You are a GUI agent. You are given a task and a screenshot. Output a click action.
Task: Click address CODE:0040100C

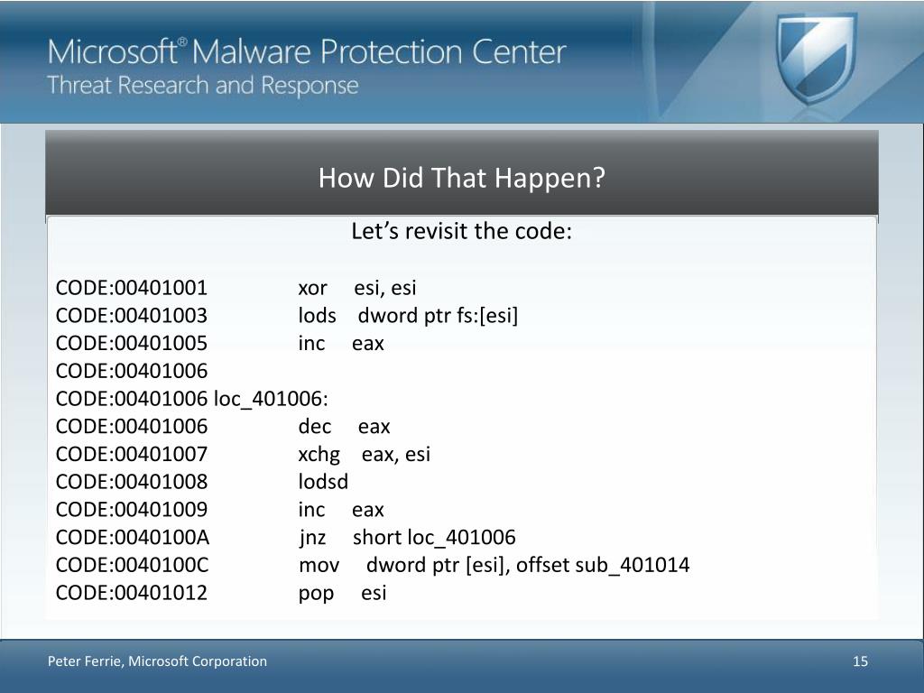(x=132, y=565)
